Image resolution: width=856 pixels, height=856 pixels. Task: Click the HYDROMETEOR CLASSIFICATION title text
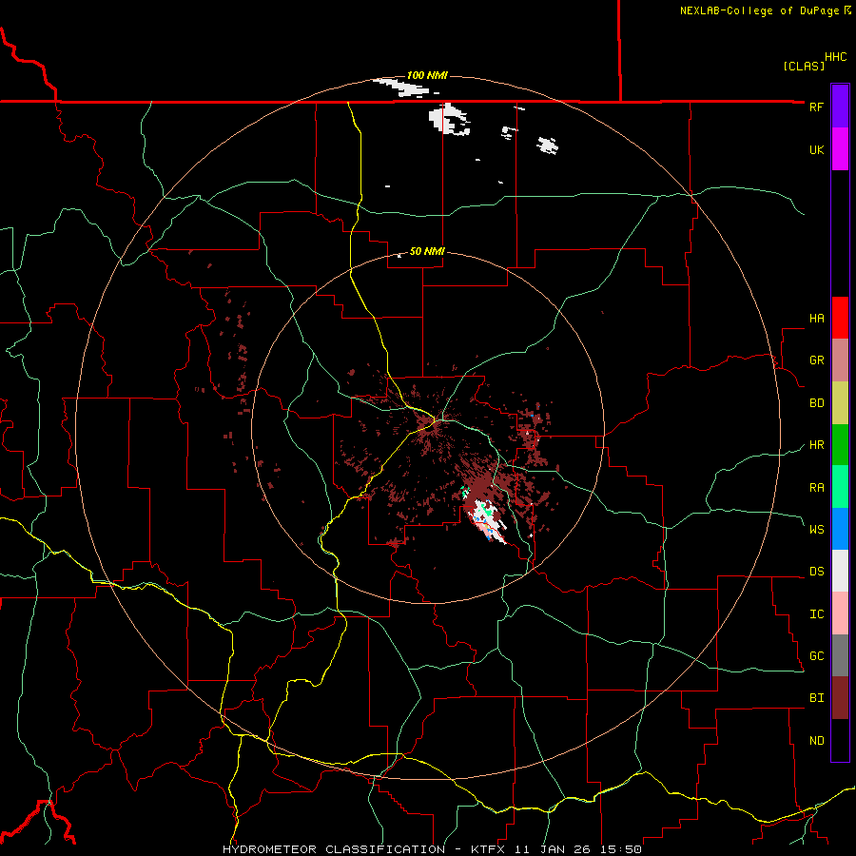[334, 849]
